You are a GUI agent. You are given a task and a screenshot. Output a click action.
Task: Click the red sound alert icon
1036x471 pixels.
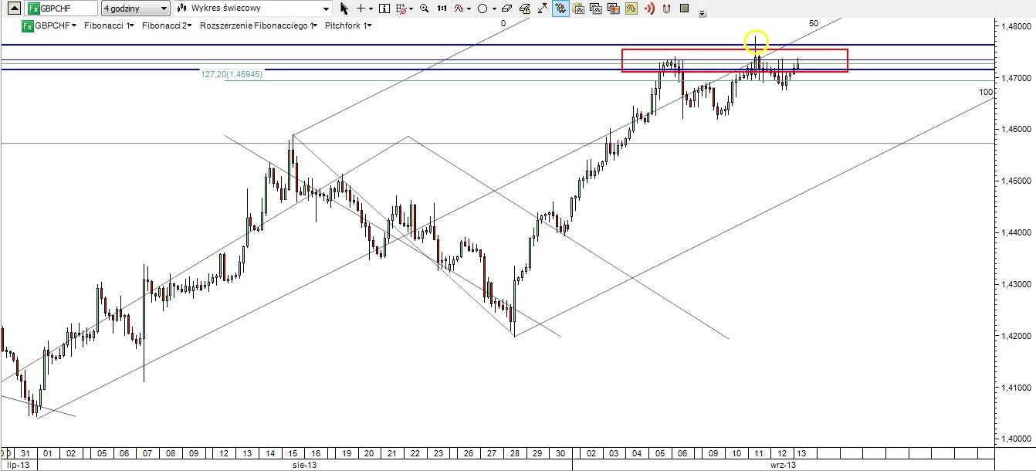[649, 8]
